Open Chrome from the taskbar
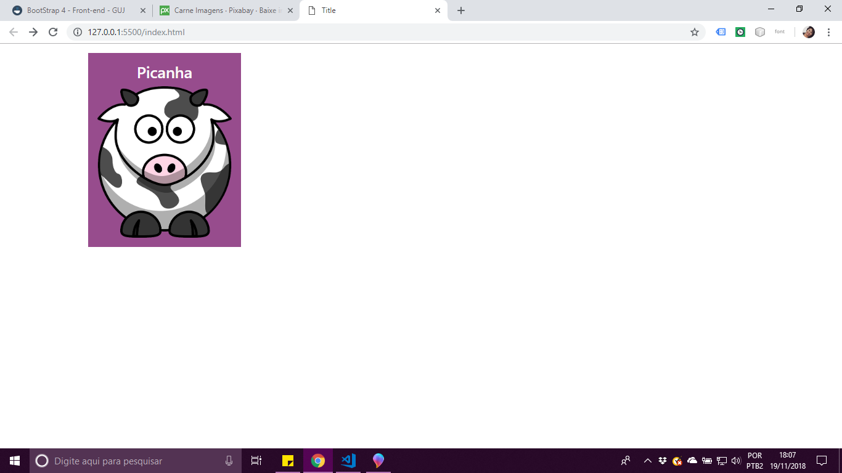This screenshot has width=842, height=473. click(x=318, y=461)
